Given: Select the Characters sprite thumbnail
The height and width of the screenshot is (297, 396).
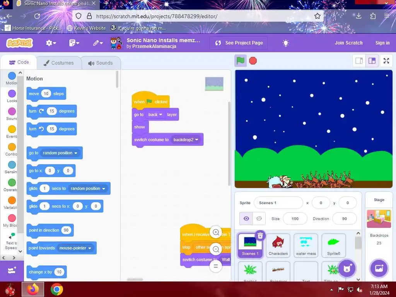Looking at the screenshot, I should coord(278,246).
